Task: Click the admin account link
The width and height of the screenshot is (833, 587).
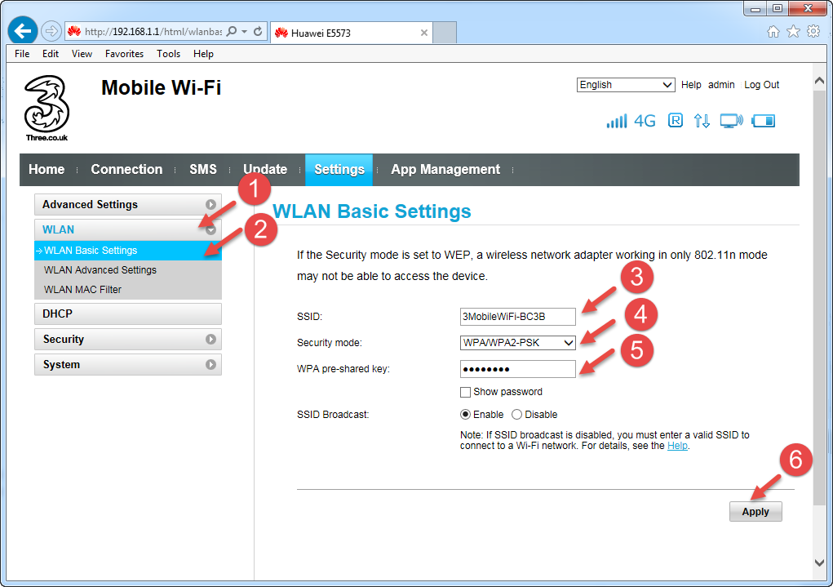Action: tap(721, 85)
